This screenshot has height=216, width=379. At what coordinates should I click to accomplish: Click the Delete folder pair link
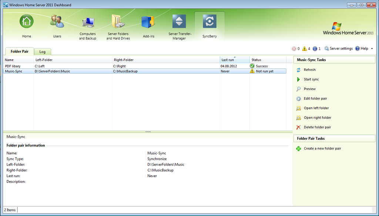317,127
